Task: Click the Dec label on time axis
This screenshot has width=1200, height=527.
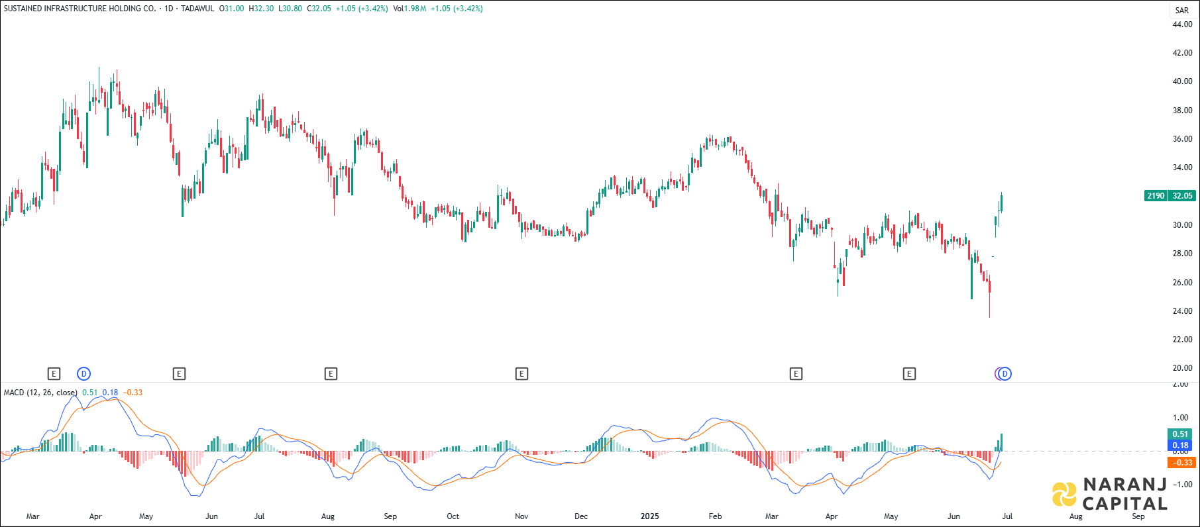Action: 581,516
